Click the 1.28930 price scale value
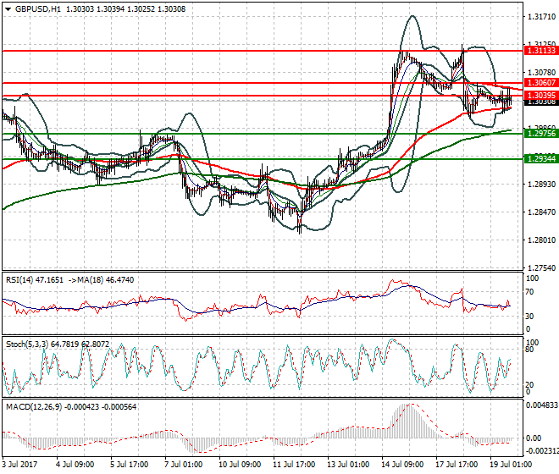This screenshot has width=559, height=474. click(541, 185)
